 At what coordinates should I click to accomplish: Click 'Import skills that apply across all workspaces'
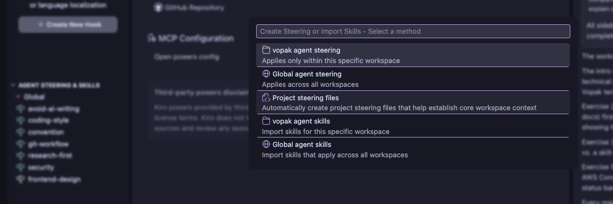point(335,155)
